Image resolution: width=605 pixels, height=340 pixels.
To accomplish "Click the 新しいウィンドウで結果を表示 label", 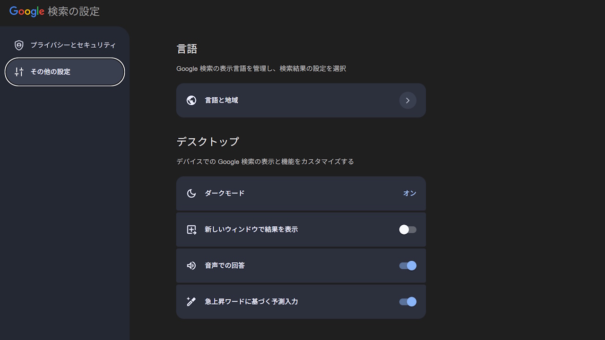I will (251, 229).
